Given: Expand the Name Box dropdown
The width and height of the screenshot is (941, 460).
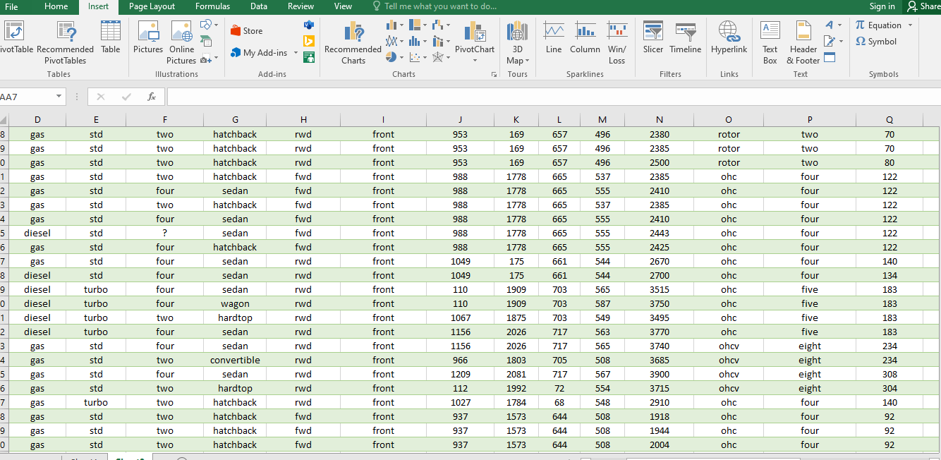Looking at the screenshot, I should [x=58, y=97].
